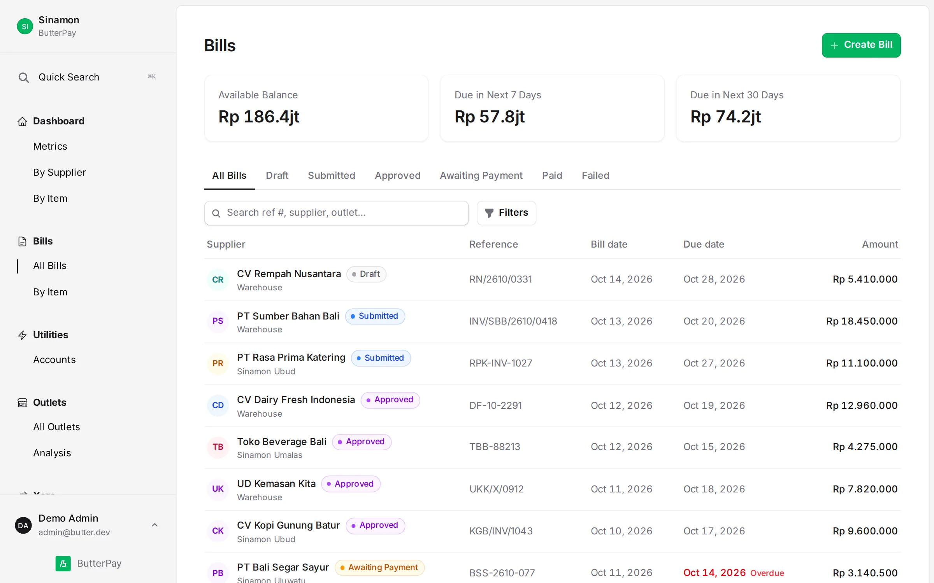Image resolution: width=934 pixels, height=583 pixels.
Task: Click the Create Bill button
Action: pyautogui.click(x=861, y=45)
